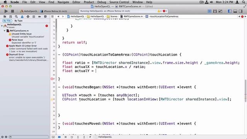Viewport: 247px width, 139px height.
Task: Click the error count in activity viewer
Action: [x=165, y=11]
